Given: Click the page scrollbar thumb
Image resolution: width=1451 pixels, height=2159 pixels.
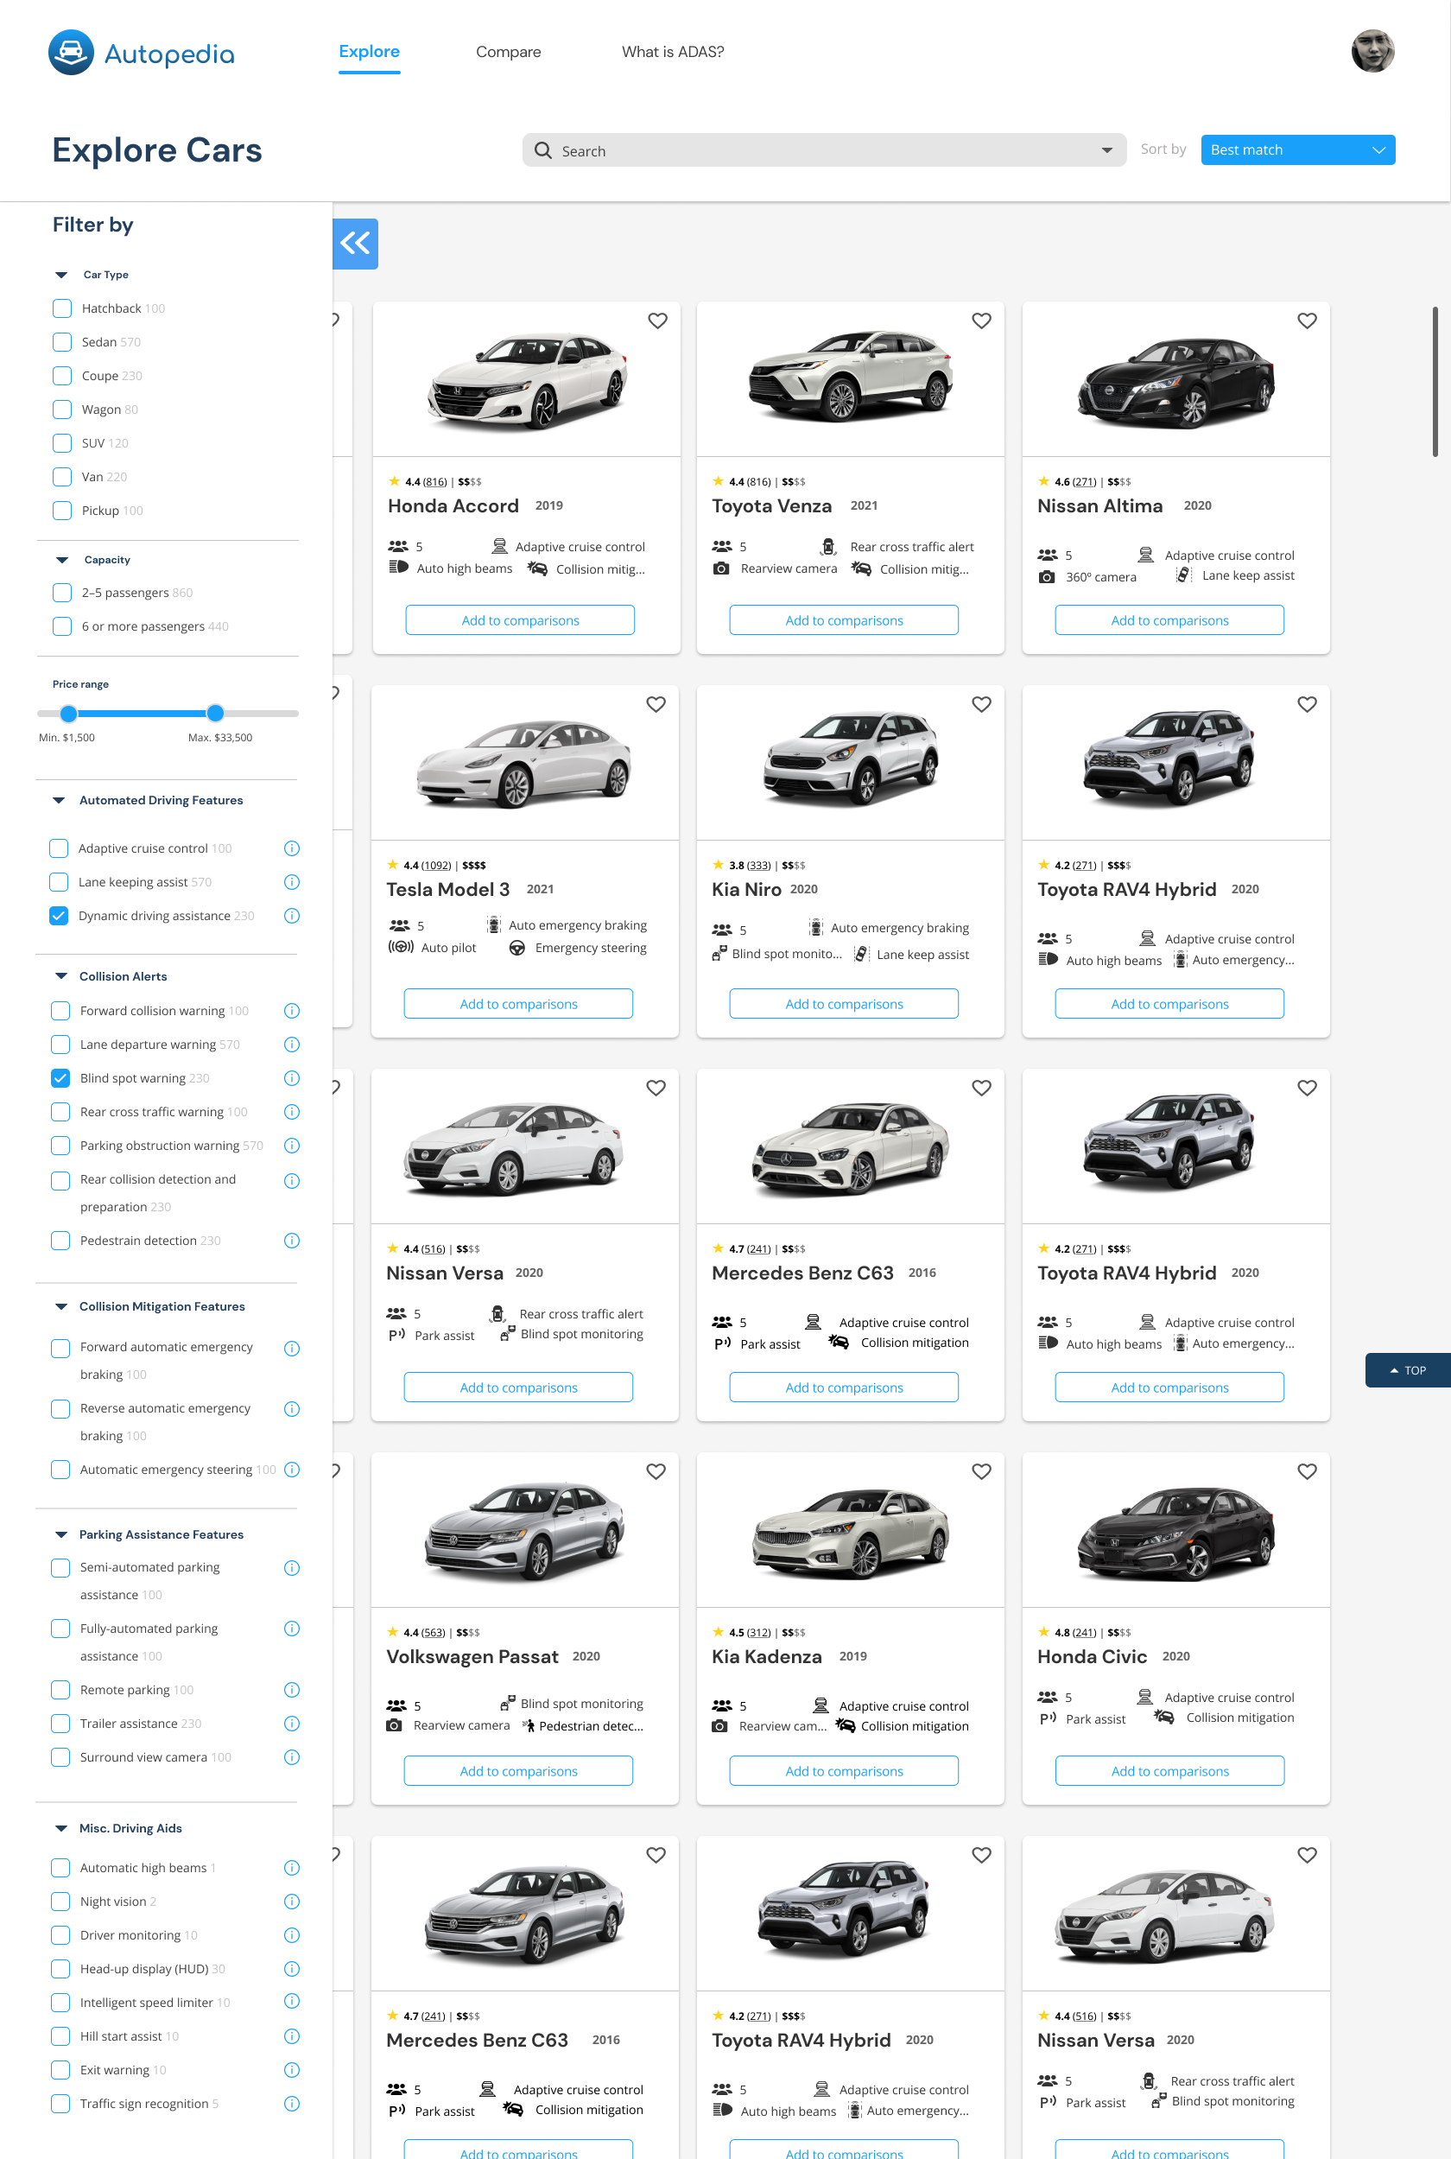Looking at the screenshot, I should coord(1435,381).
